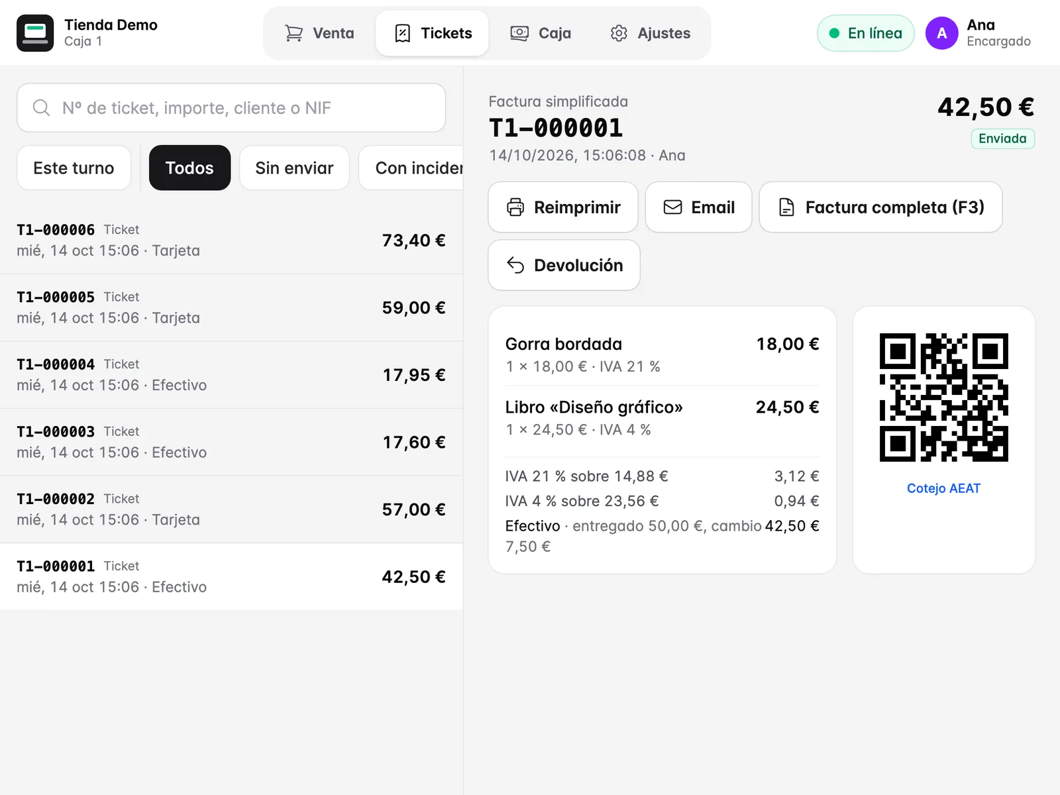Screen dimensions: 1060x795
Task: Click the Enviada status badge
Action: pos(1002,138)
